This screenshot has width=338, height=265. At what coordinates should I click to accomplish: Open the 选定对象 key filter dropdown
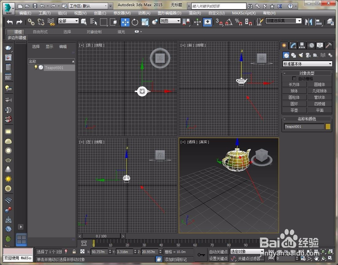[247, 251]
